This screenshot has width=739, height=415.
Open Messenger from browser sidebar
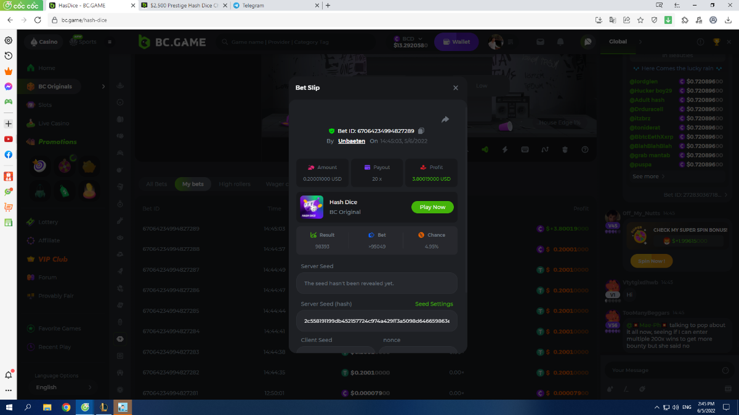(9, 87)
